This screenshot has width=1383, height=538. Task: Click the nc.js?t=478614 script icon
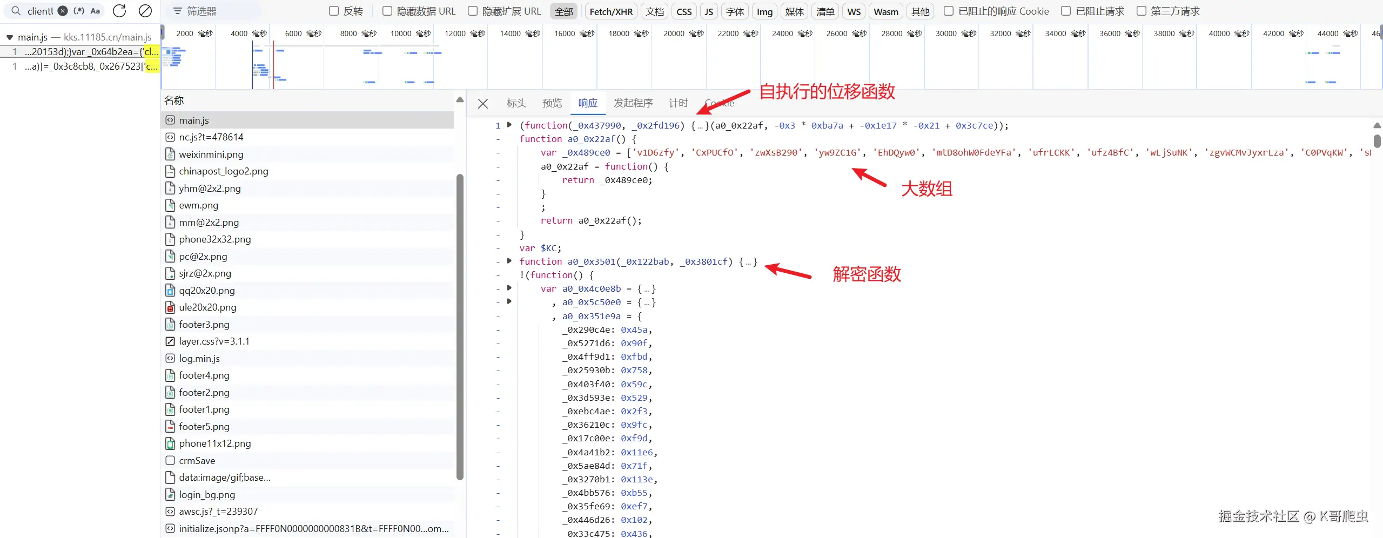pos(170,137)
